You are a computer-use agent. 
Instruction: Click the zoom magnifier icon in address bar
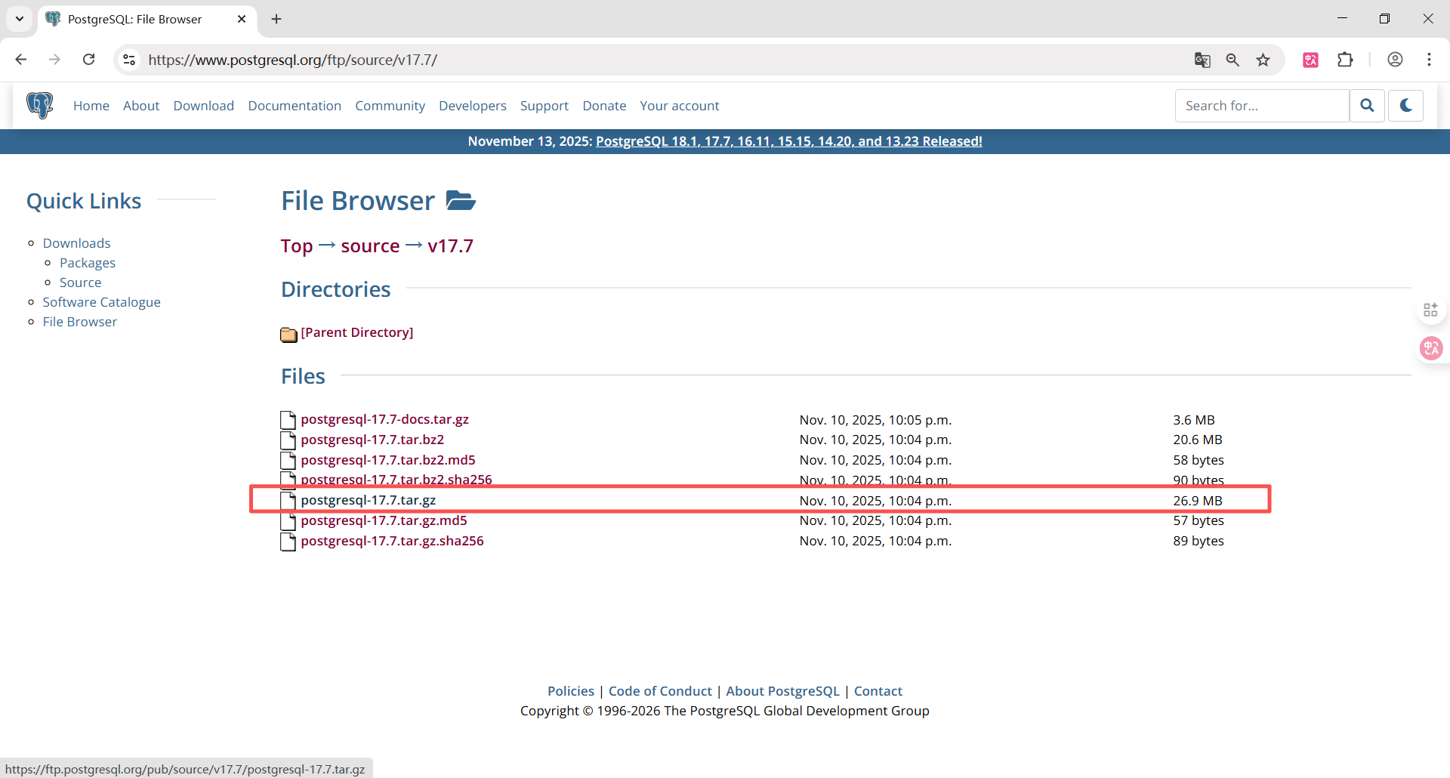[x=1232, y=60]
